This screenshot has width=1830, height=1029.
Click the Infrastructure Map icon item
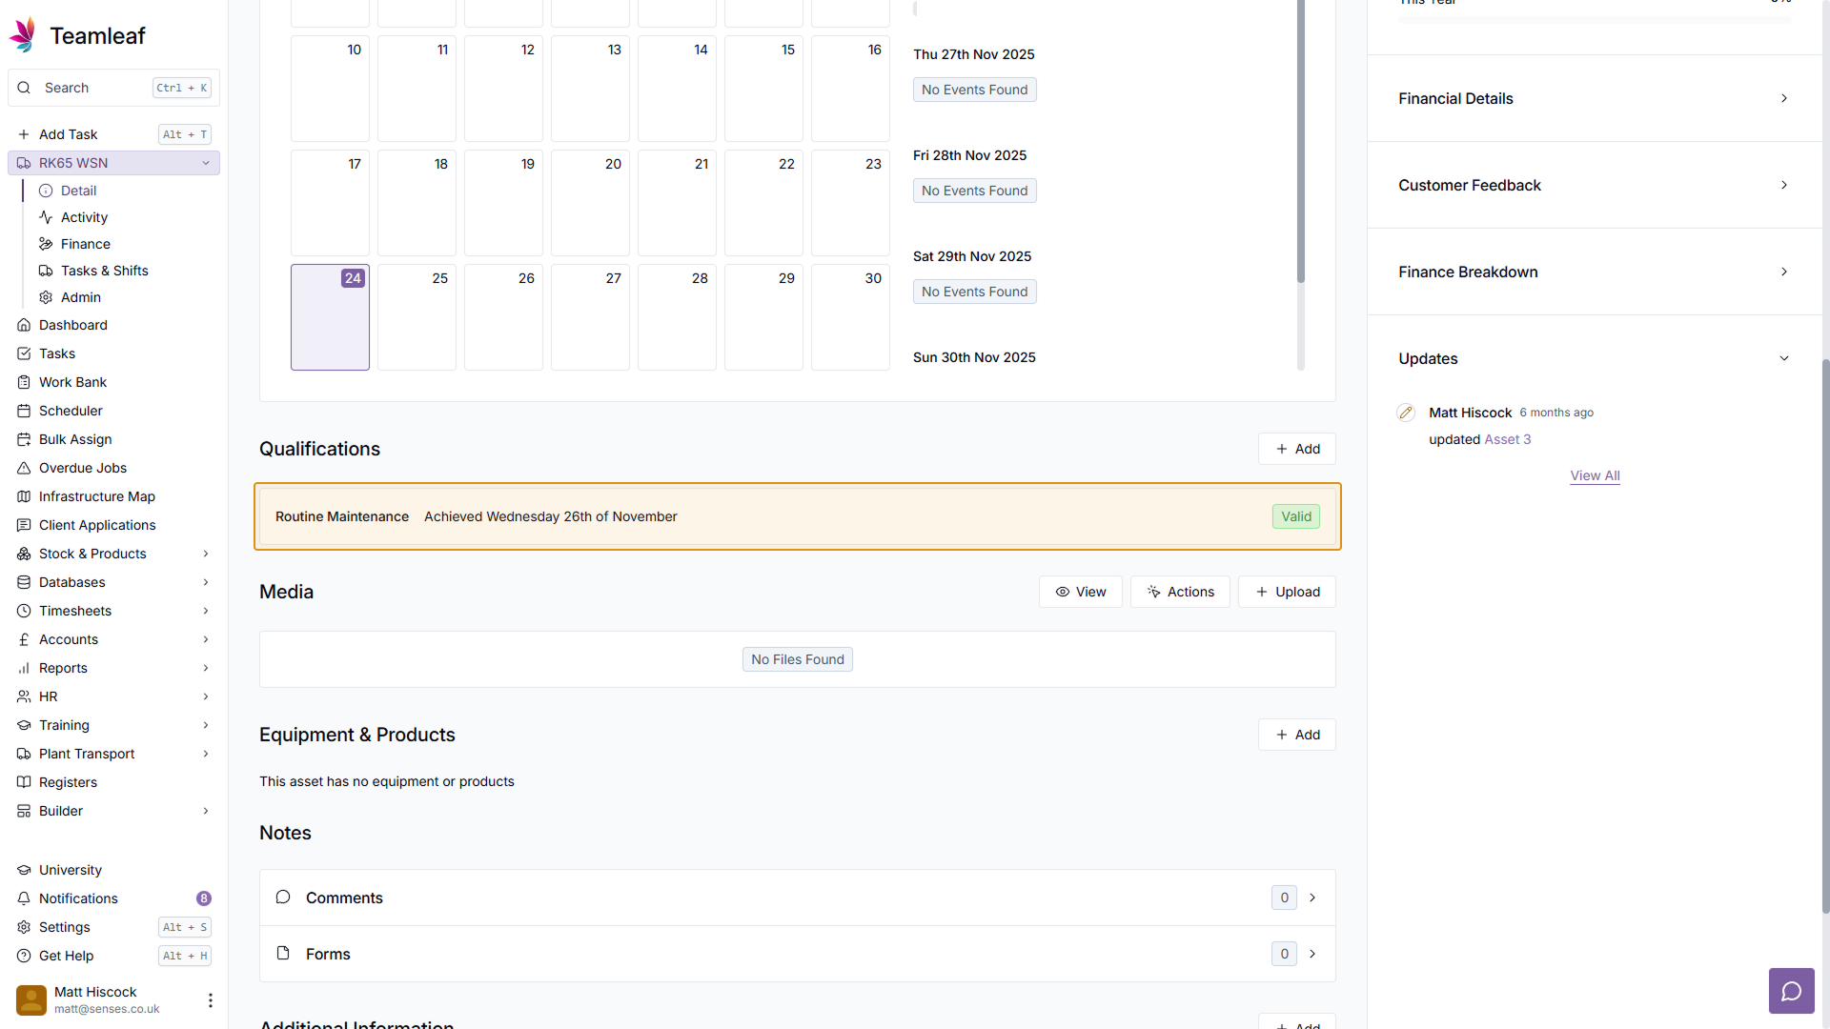coord(96,496)
